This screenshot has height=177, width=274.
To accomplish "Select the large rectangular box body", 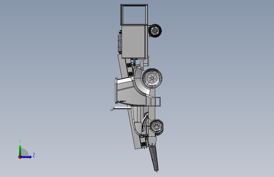I will click(134, 42).
